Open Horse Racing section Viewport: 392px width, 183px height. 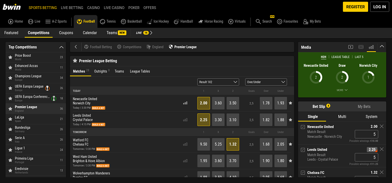pyautogui.click(x=211, y=22)
